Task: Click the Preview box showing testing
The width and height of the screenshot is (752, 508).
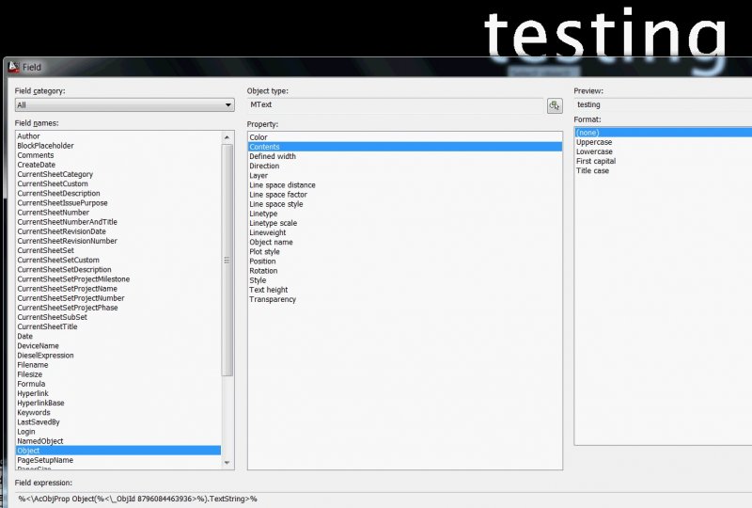Action: (663, 104)
